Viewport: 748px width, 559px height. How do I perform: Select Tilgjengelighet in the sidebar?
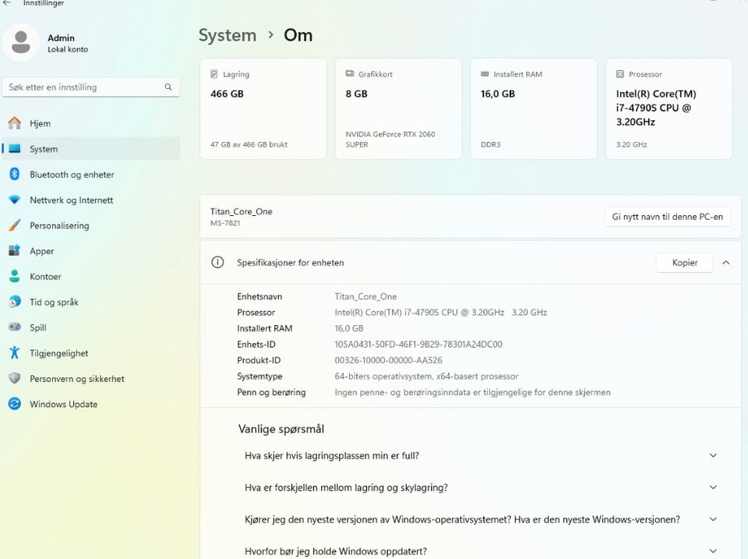point(91,352)
